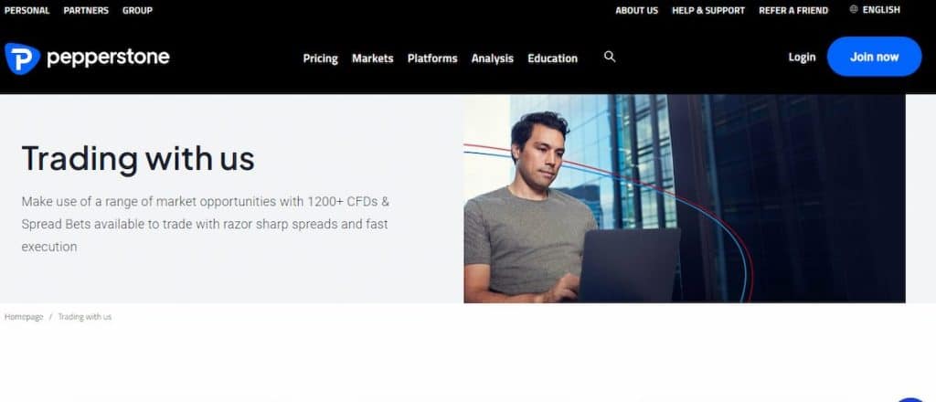Click the hero image of man with laptop
Image resolution: width=936 pixels, height=402 pixels.
[x=685, y=198]
